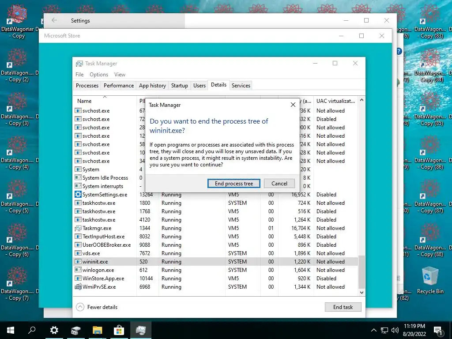452x339 pixels.
Task: Select the System interrupts icon
Action: coord(78,186)
